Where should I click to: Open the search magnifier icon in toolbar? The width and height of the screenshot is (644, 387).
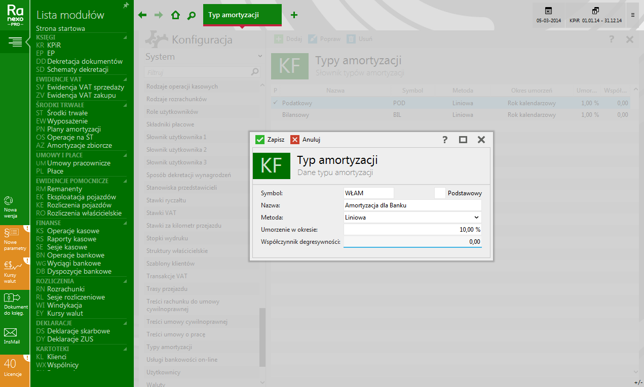191,15
